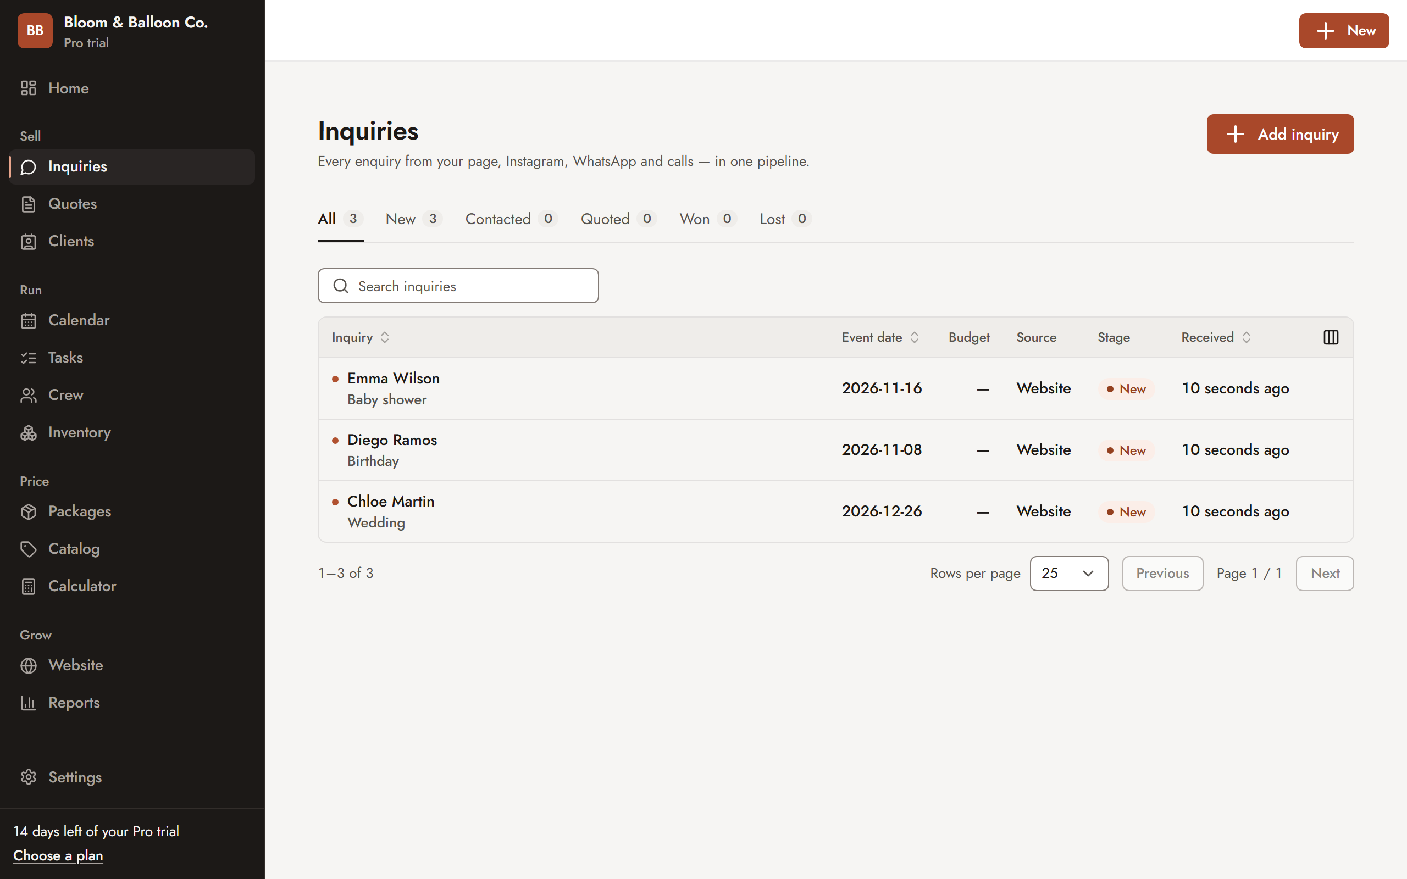
Task: Click the Quotes document icon
Action: tap(29, 204)
